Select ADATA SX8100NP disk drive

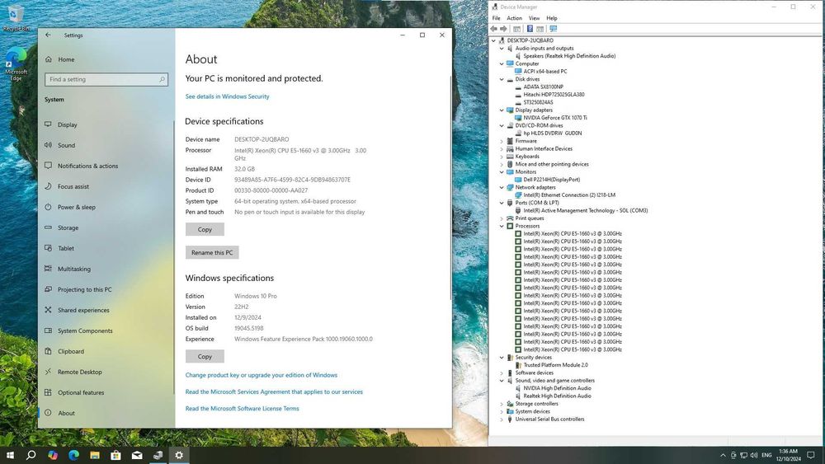coord(543,87)
